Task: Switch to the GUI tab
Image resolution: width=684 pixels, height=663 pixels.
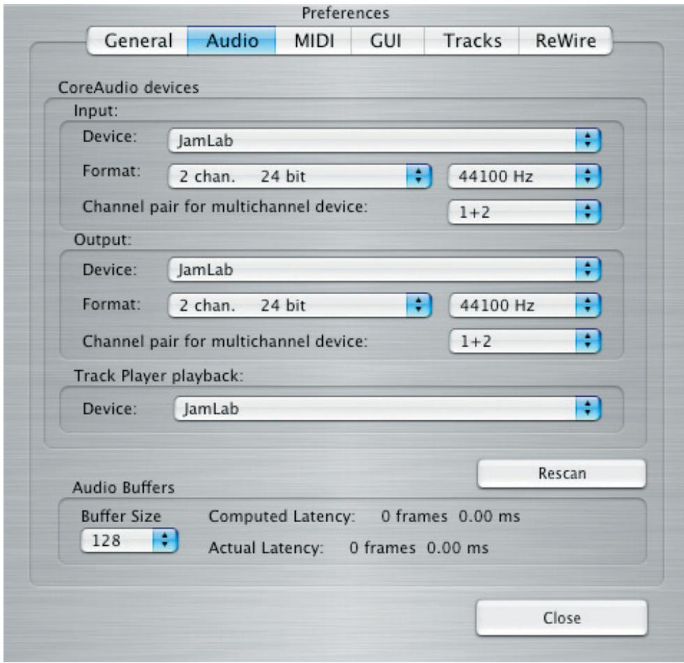Action: (x=388, y=41)
